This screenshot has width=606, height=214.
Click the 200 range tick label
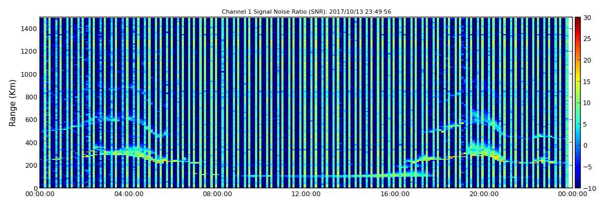click(x=31, y=166)
